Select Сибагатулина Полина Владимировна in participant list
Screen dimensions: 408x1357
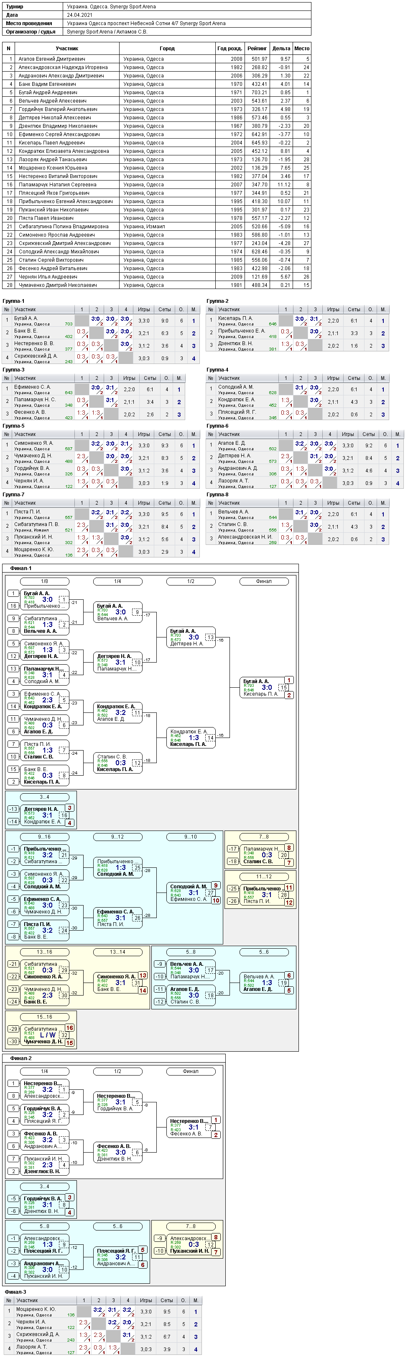pos(63,227)
